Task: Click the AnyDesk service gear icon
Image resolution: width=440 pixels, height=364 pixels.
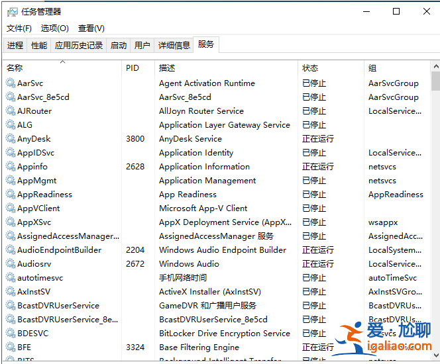Action: (11, 139)
